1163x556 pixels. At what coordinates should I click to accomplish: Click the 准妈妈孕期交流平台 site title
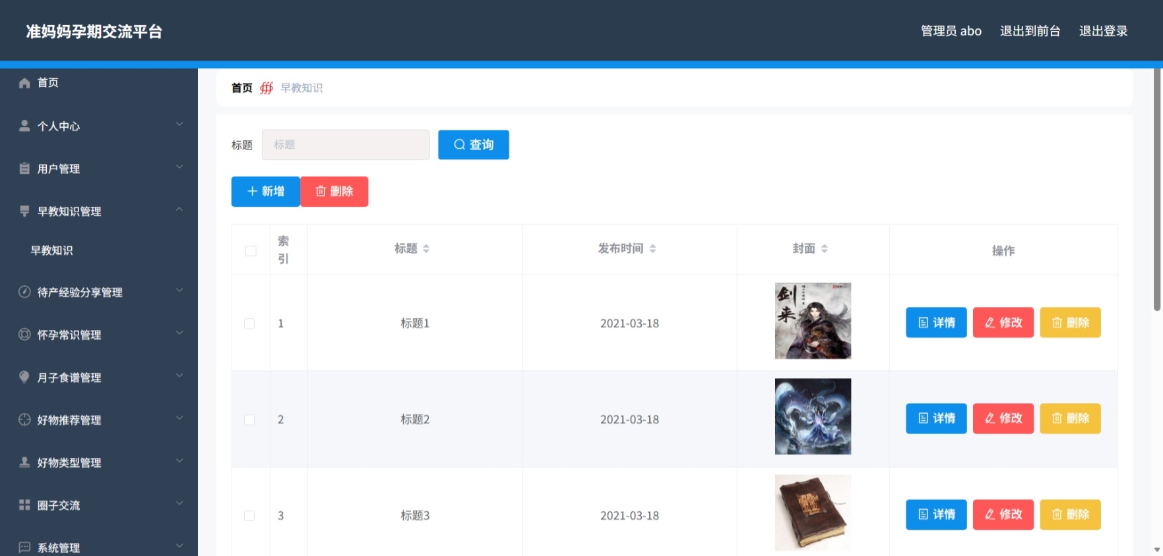click(x=94, y=32)
